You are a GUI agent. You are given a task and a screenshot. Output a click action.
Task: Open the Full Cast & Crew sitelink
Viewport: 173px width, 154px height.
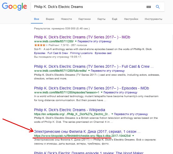pos(58,53)
